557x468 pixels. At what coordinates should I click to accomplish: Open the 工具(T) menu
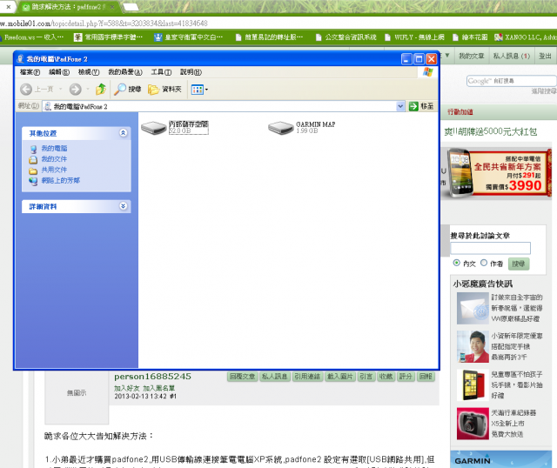coord(161,72)
